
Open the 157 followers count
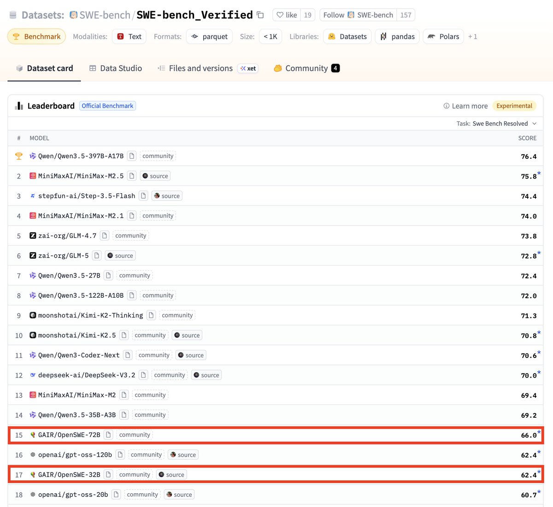click(406, 15)
